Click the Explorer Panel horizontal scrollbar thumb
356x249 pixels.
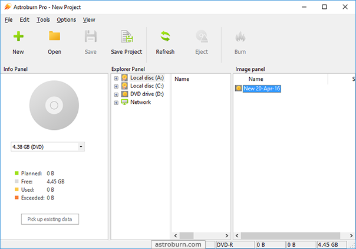pos(187,235)
